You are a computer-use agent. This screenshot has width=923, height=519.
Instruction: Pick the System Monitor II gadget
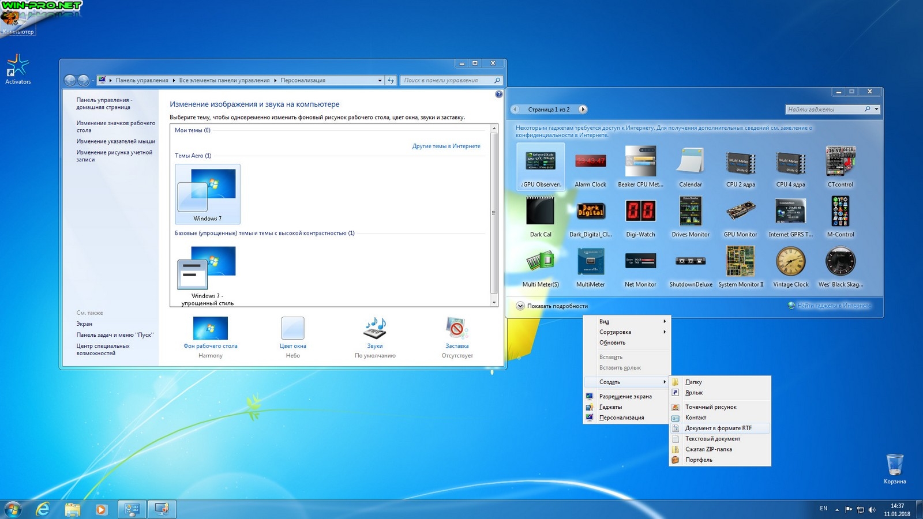pos(741,266)
